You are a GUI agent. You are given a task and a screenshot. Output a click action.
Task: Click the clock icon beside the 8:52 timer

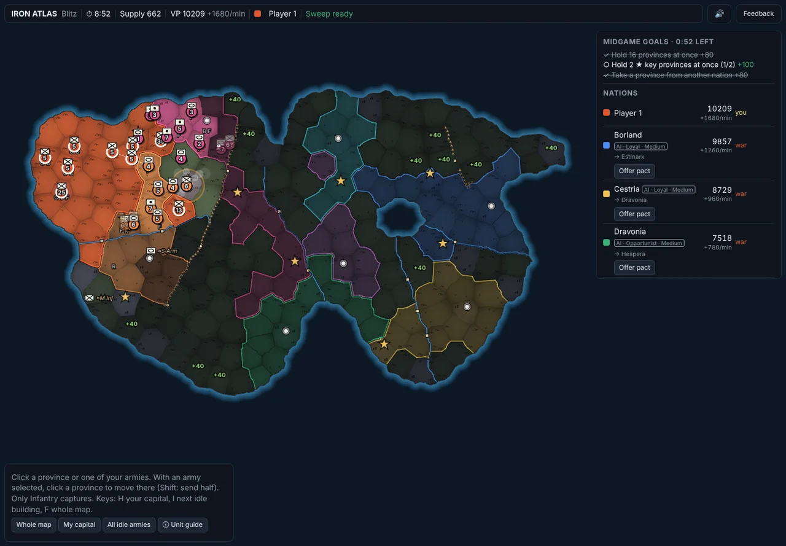point(89,14)
